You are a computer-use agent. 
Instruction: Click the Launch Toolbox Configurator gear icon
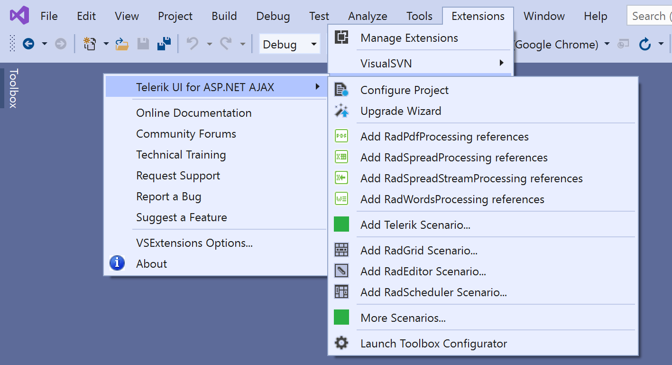click(341, 343)
